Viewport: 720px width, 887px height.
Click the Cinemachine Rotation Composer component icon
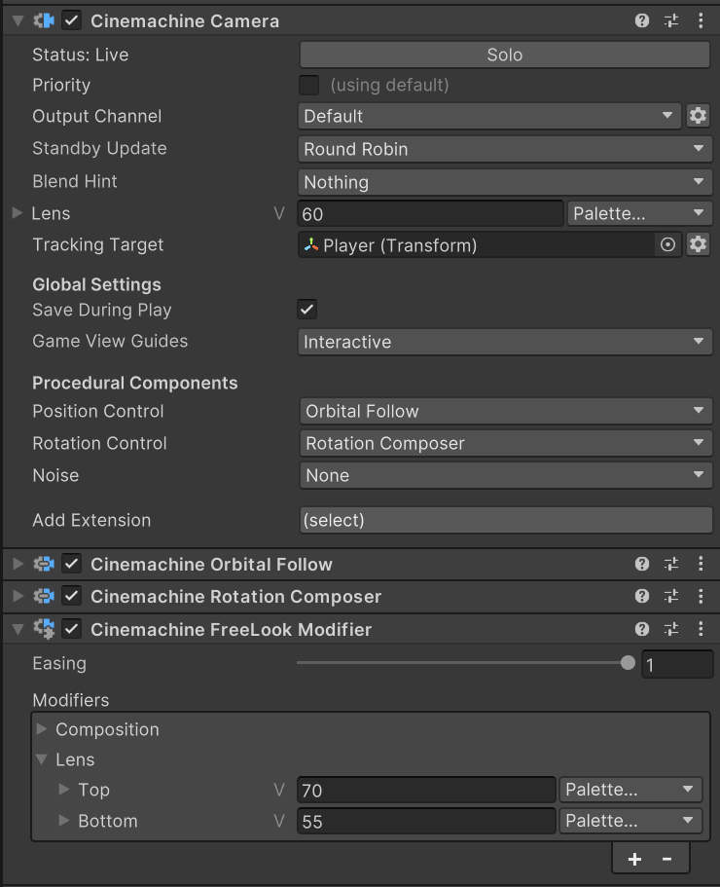pyautogui.click(x=44, y=596)
